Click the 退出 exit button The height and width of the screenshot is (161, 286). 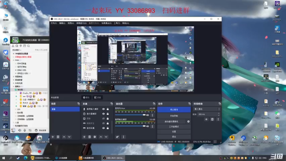(x=174, y=137)
